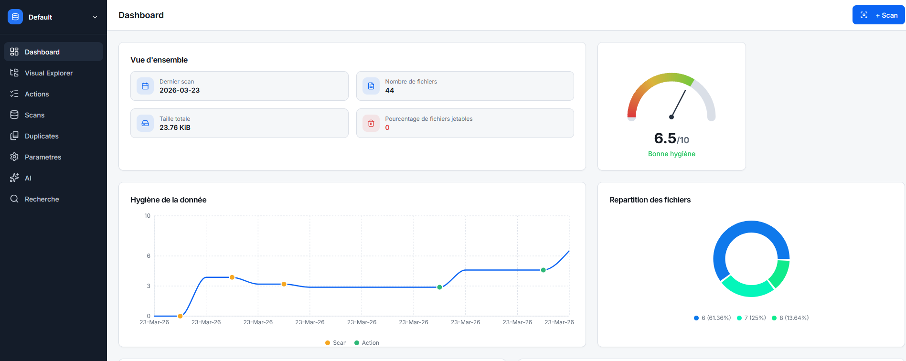Click the document icon for Nombre de fichiers
The width and height of the screenshot is (906, 361).
(371, 86)
